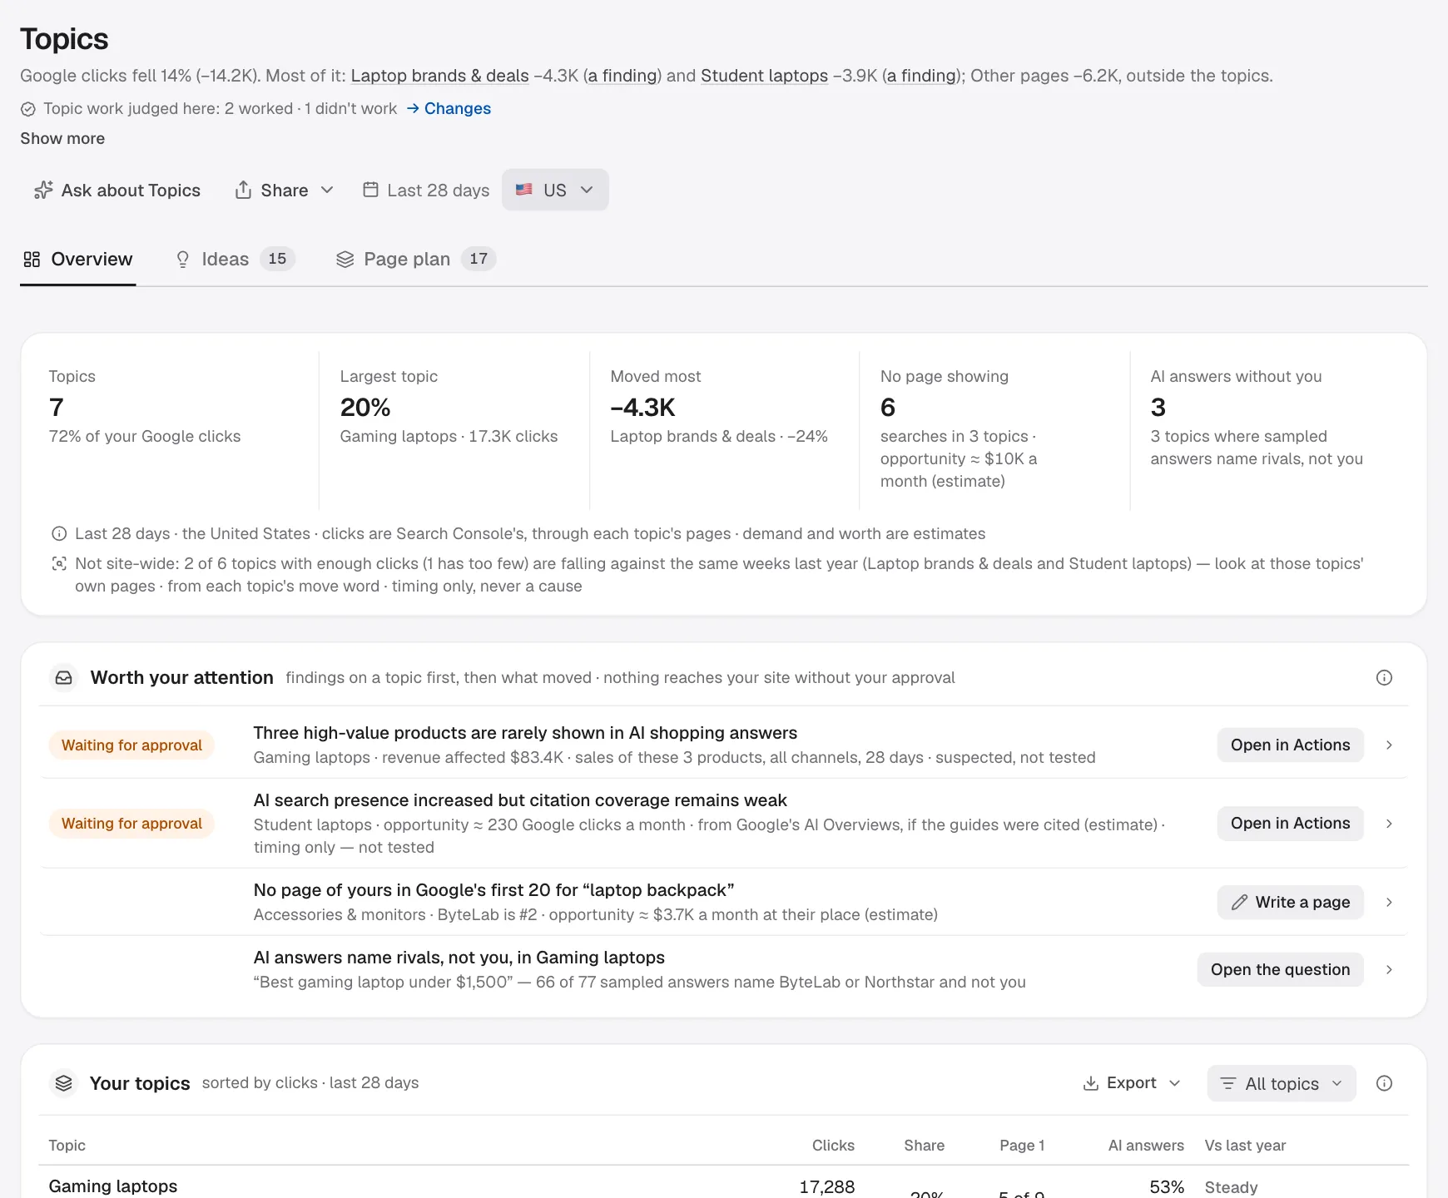Open the Student laptops link in the summary
This screenshot has height=1198, width=1448.
[764, 76]
